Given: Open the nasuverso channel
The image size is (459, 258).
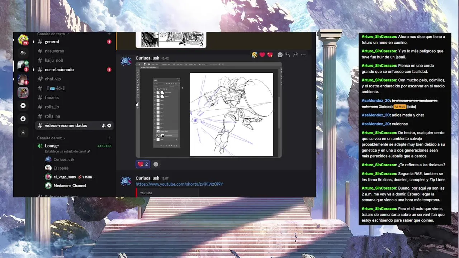Looking at the screenshot, I should (x=74, y=51).
